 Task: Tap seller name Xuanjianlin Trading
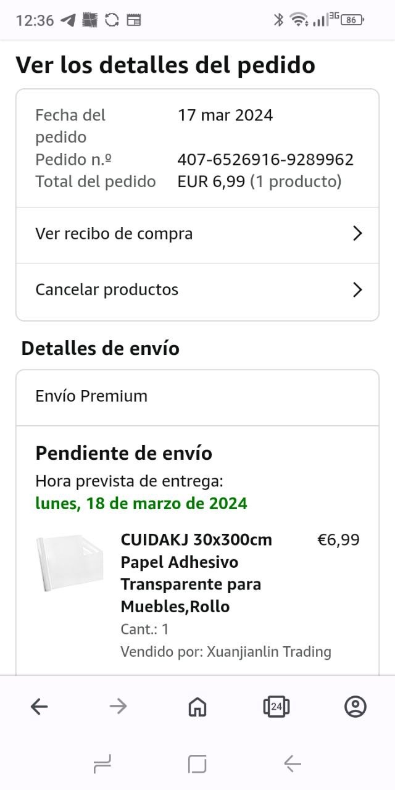268,651
